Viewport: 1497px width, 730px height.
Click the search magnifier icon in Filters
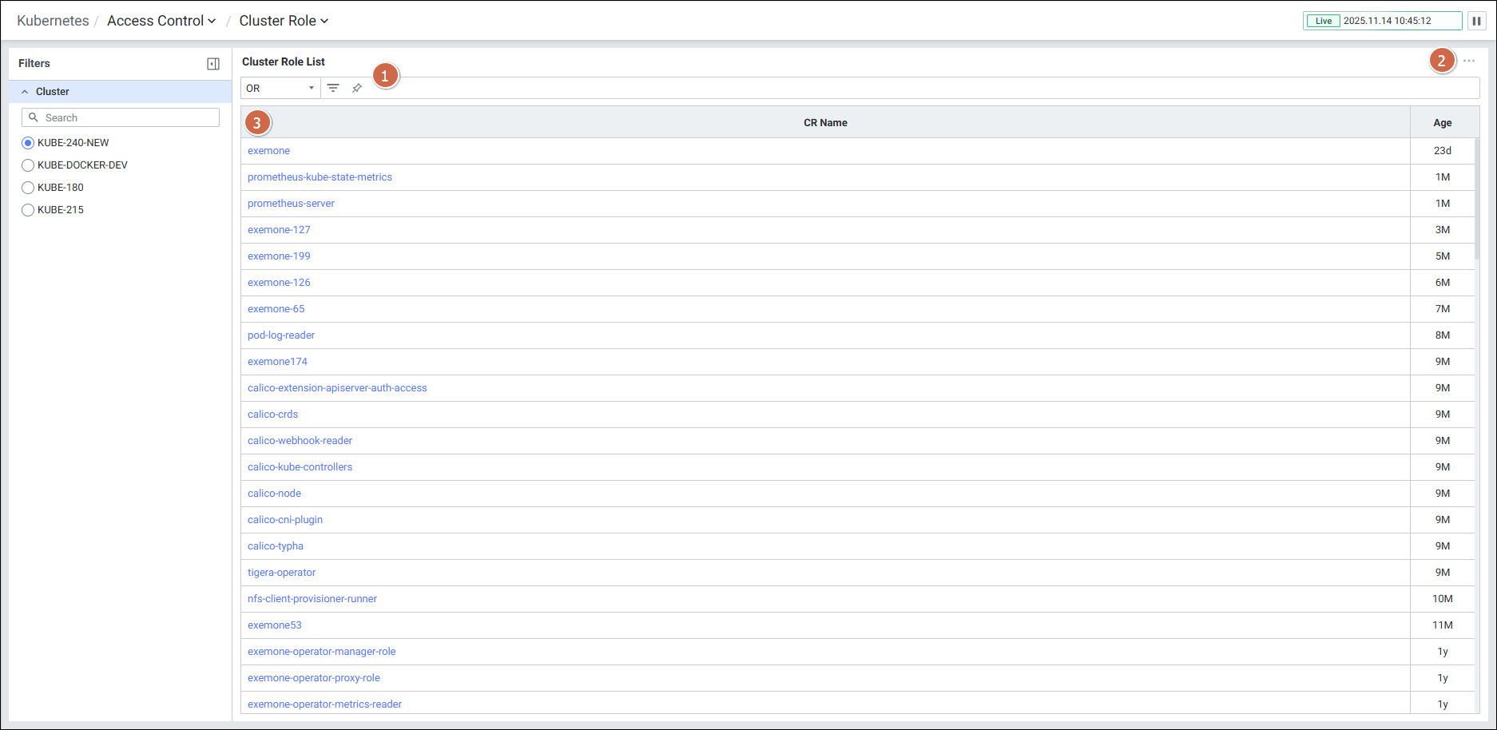(34, 117)
